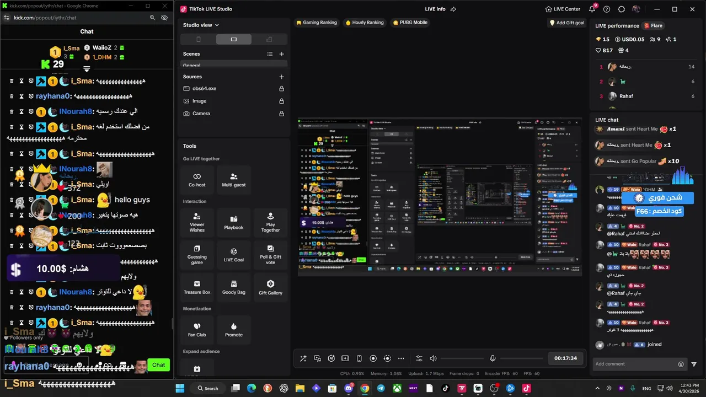Toggle lock on obs64.exe source

tap(282, 88)
